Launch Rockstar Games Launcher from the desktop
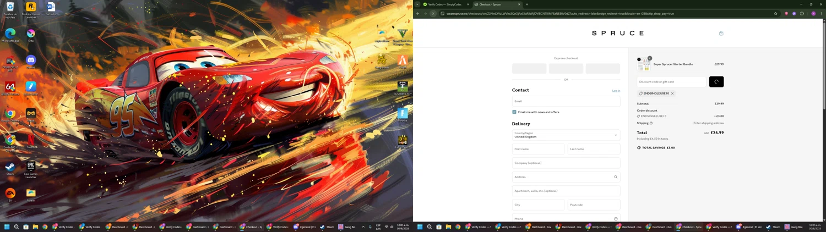The height and width of the screenshot is (232, 826). (31, 9)
